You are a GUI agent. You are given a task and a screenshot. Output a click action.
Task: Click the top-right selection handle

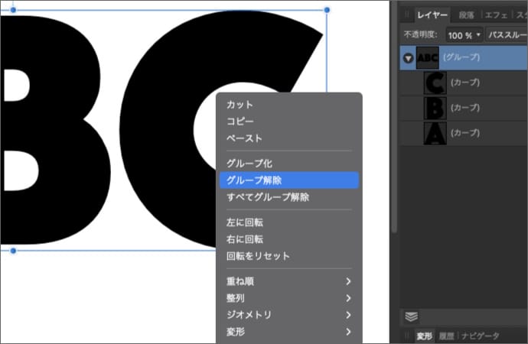click(327, 10)
